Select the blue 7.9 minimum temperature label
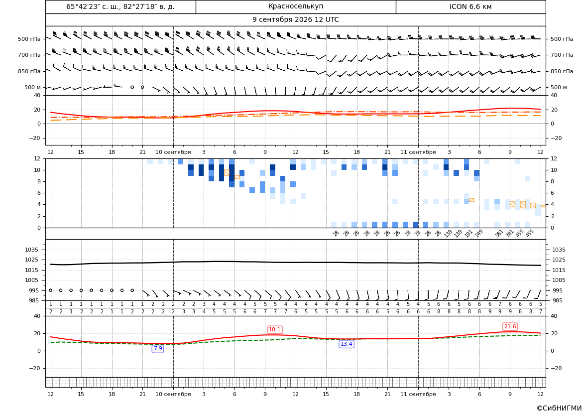582x412 pixels. click(158, 348)
